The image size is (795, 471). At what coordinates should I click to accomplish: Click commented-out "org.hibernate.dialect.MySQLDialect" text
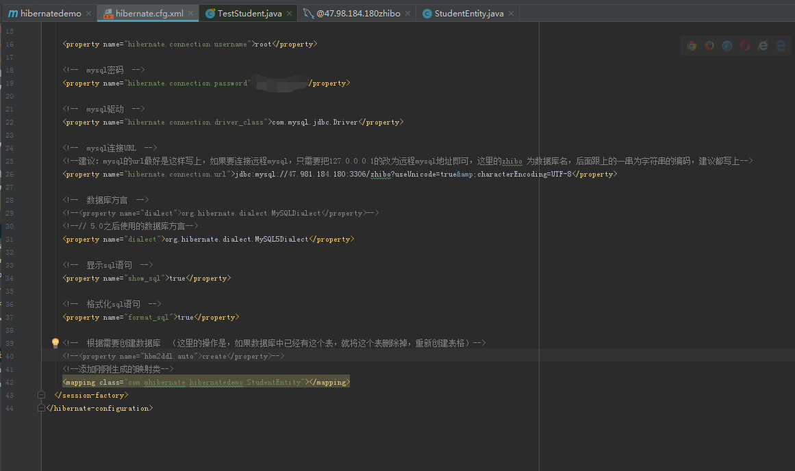click(x=251, y=214)
